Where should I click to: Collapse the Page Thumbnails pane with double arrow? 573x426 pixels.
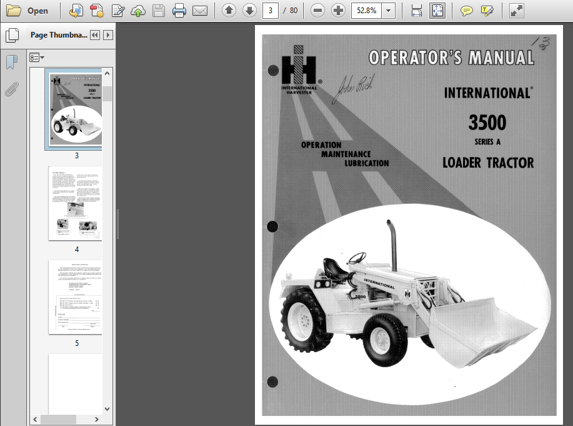click(94, 35)
